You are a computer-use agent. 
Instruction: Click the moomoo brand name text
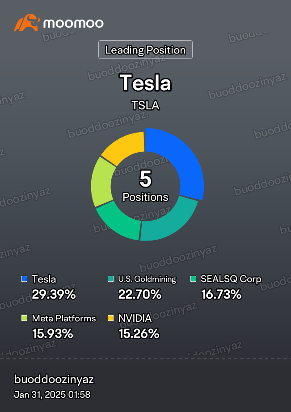point(73,23)
